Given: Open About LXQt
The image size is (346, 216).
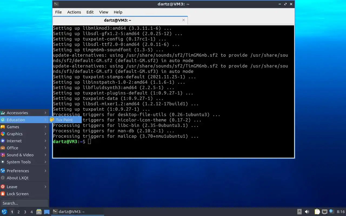Looking at the screenshot, I should tap(24, 178).
